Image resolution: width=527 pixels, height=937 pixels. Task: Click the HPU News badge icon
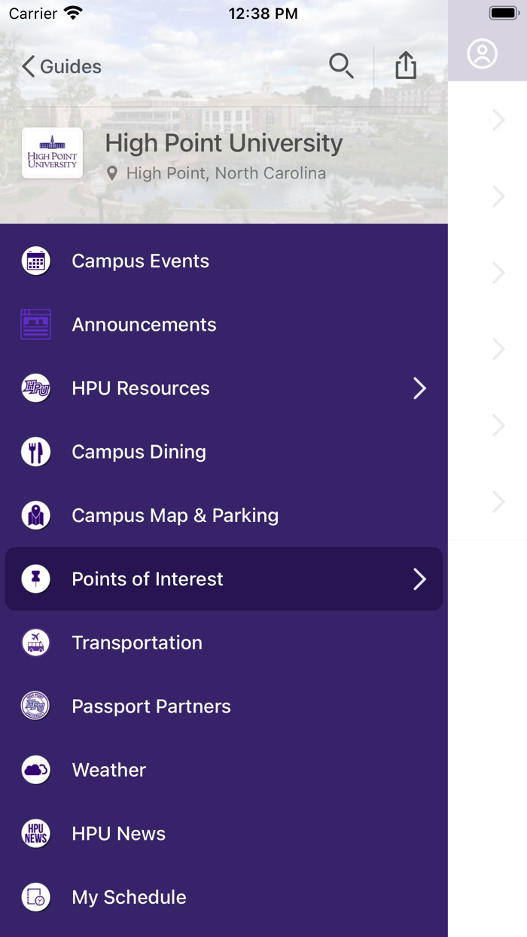[x=35, y=833]
